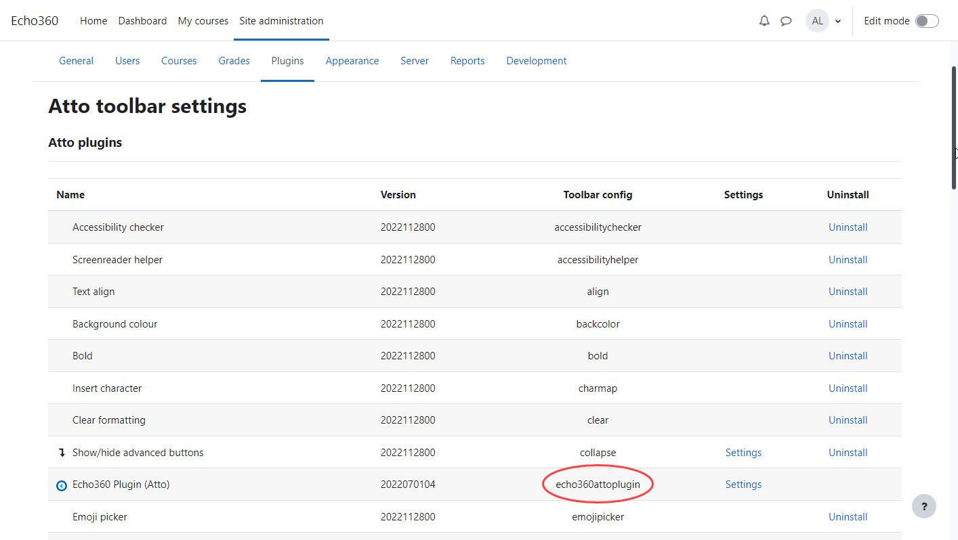Viewport: 958px width, 540px height.
Task: Uninstall the Emoji picker plugin
Action: pos(848,517)
